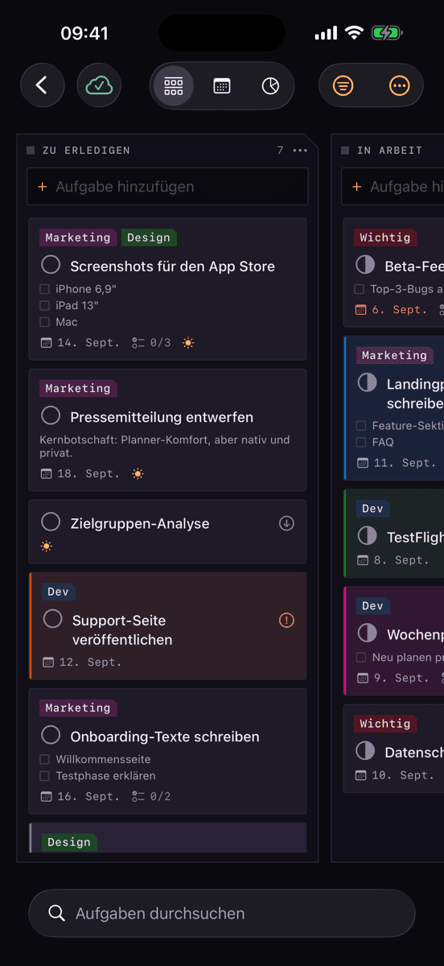Click the 16. Sept. due date

coord(80,797)
